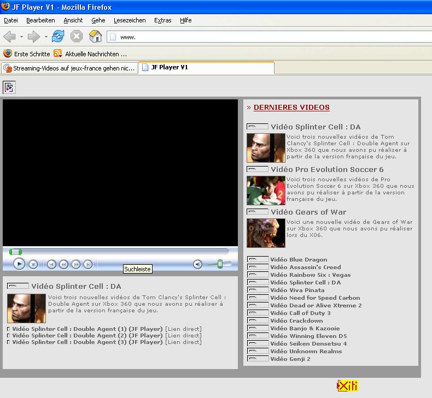Click the black video display area

click(120, 173)
